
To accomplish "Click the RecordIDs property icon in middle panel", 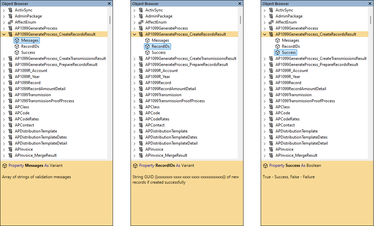I will (147, 46).
